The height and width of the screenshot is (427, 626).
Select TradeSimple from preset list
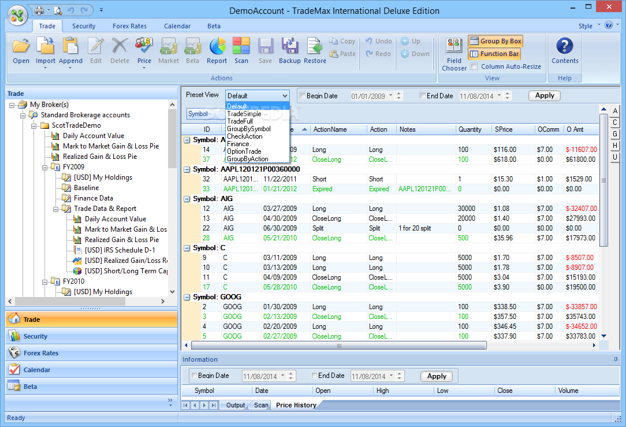pos(257,114)
